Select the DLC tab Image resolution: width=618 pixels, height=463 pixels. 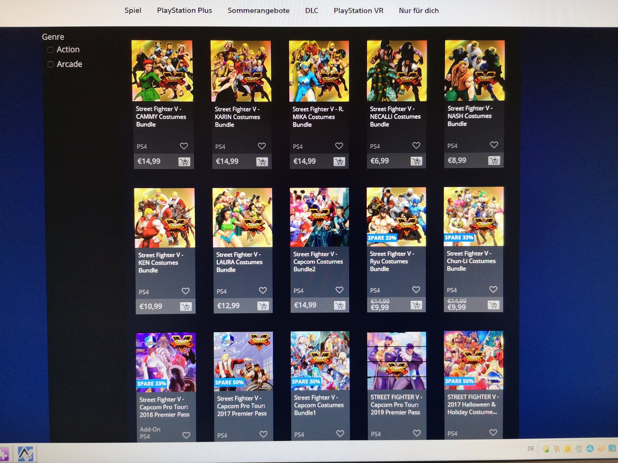click(312, 10)
